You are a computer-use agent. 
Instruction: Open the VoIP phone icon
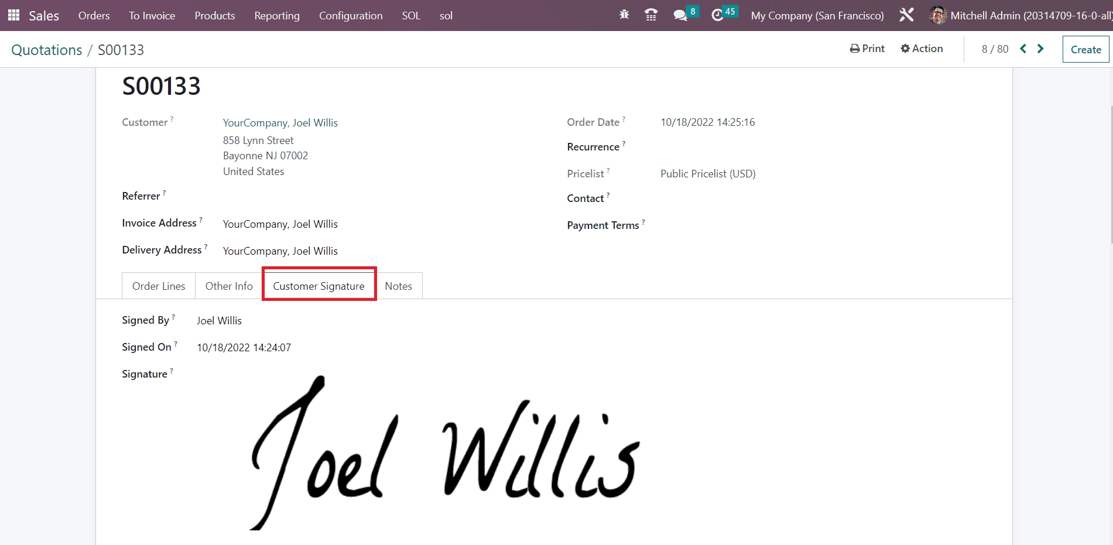click(x=650, y=15)
